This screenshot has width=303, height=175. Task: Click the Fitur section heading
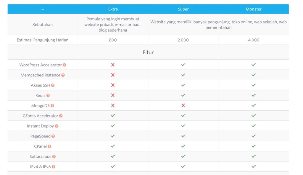[148, 52]
